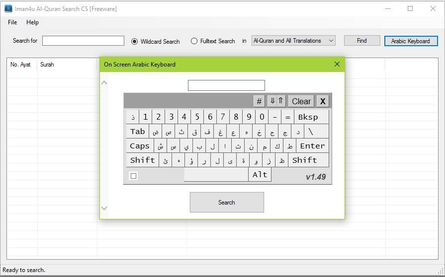This screenshot has width=445, height=277.
Task: Close the virtual keyboard with bold X
Action: coord(323,101)
